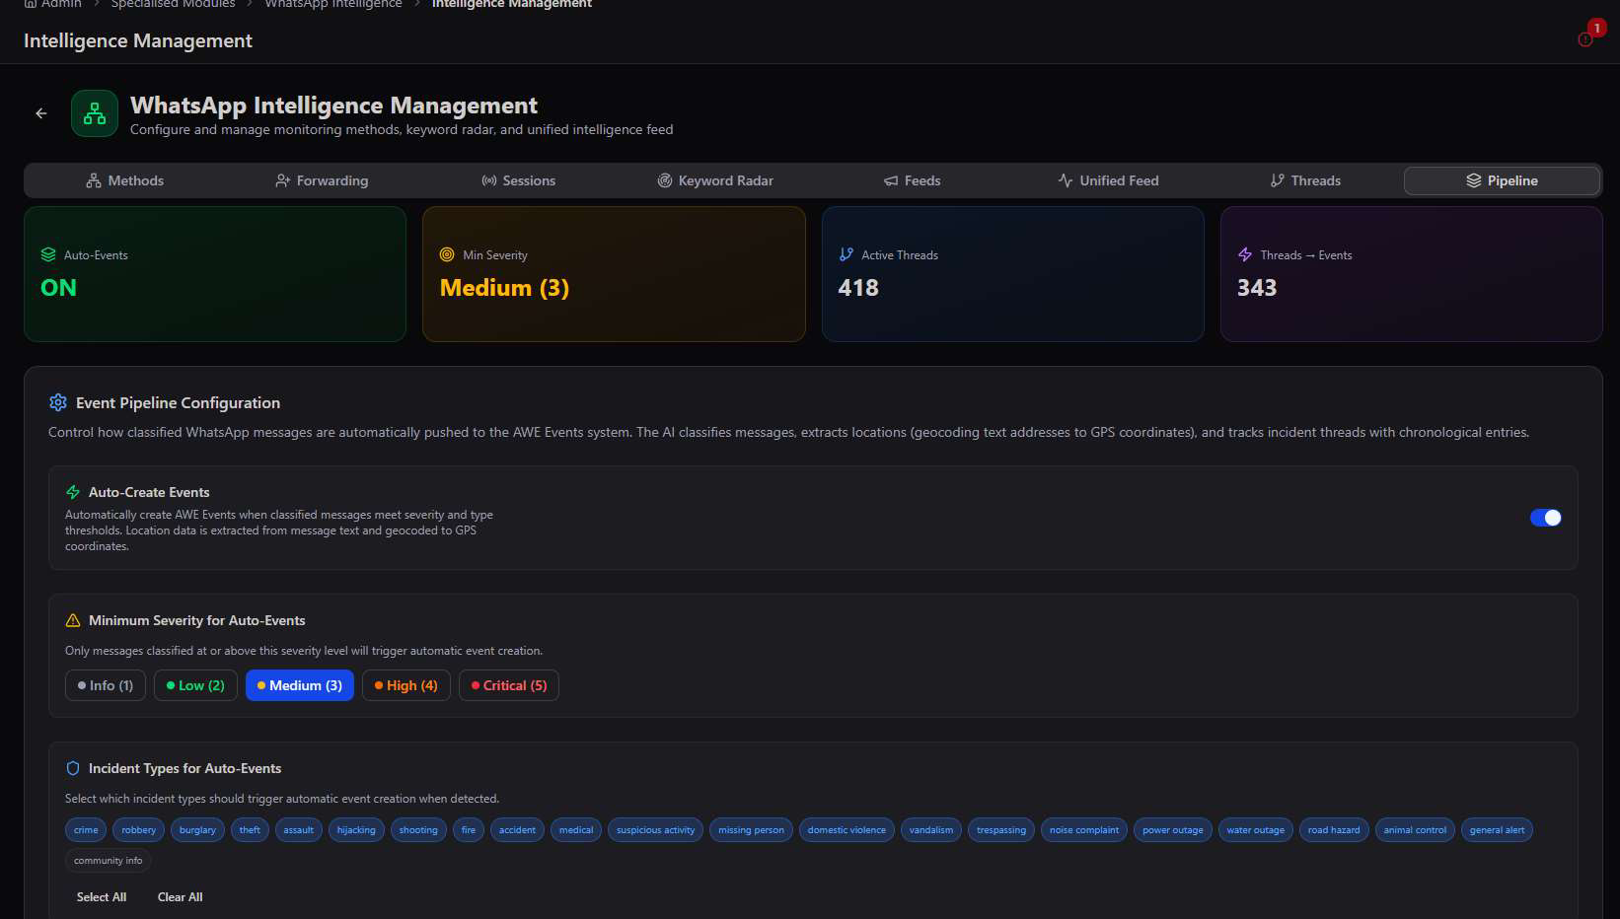Viewport: 1620px width, 919px height.
Task: Set minimum severity to Info (1)
Action: pyautogui.click(x=106, y=685)
